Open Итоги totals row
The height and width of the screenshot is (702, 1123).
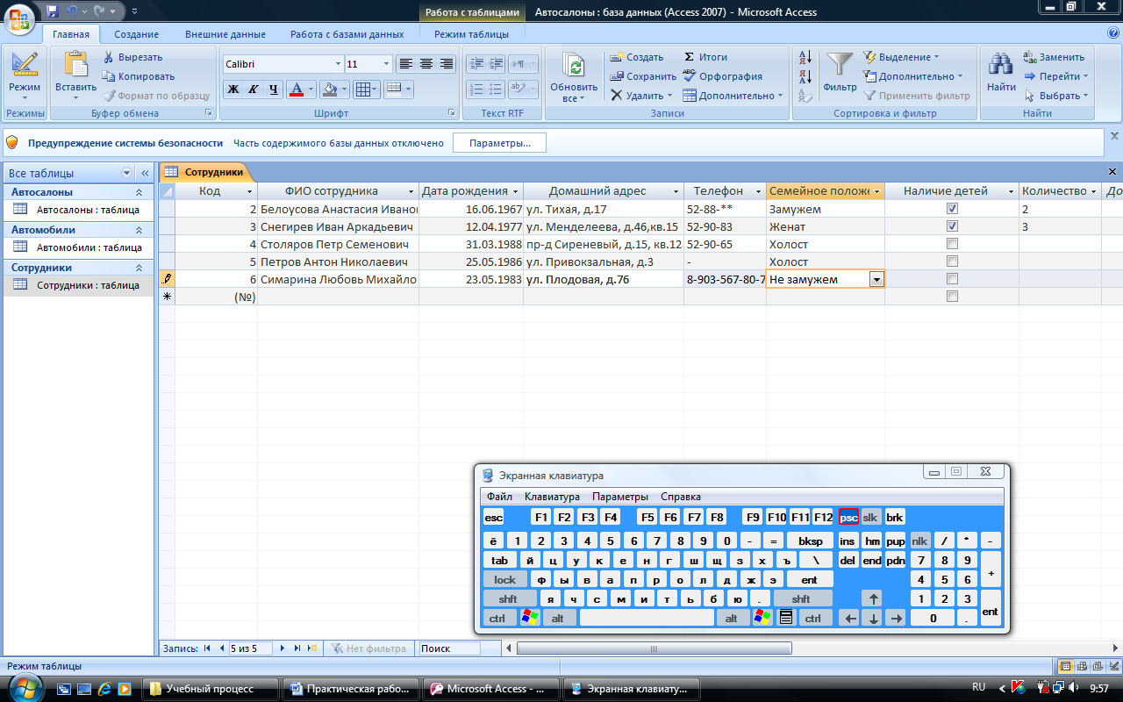pyautogui.click(x=705, y=57)
